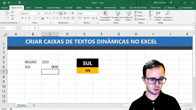Screen dimensions: 196x110
Task: Apply accounting number format
Action: click(x=80, y=18)
